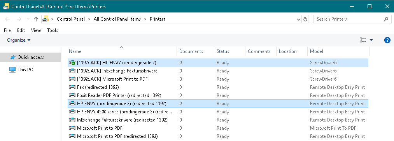Click the Foxit Reader PDF Printer icon
This screenshot has width=394, height=141.
[72, 95]
